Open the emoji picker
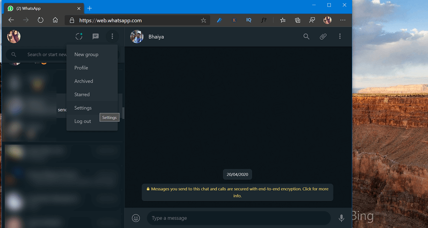Screen dimensions: 428x228 point(136,218)
